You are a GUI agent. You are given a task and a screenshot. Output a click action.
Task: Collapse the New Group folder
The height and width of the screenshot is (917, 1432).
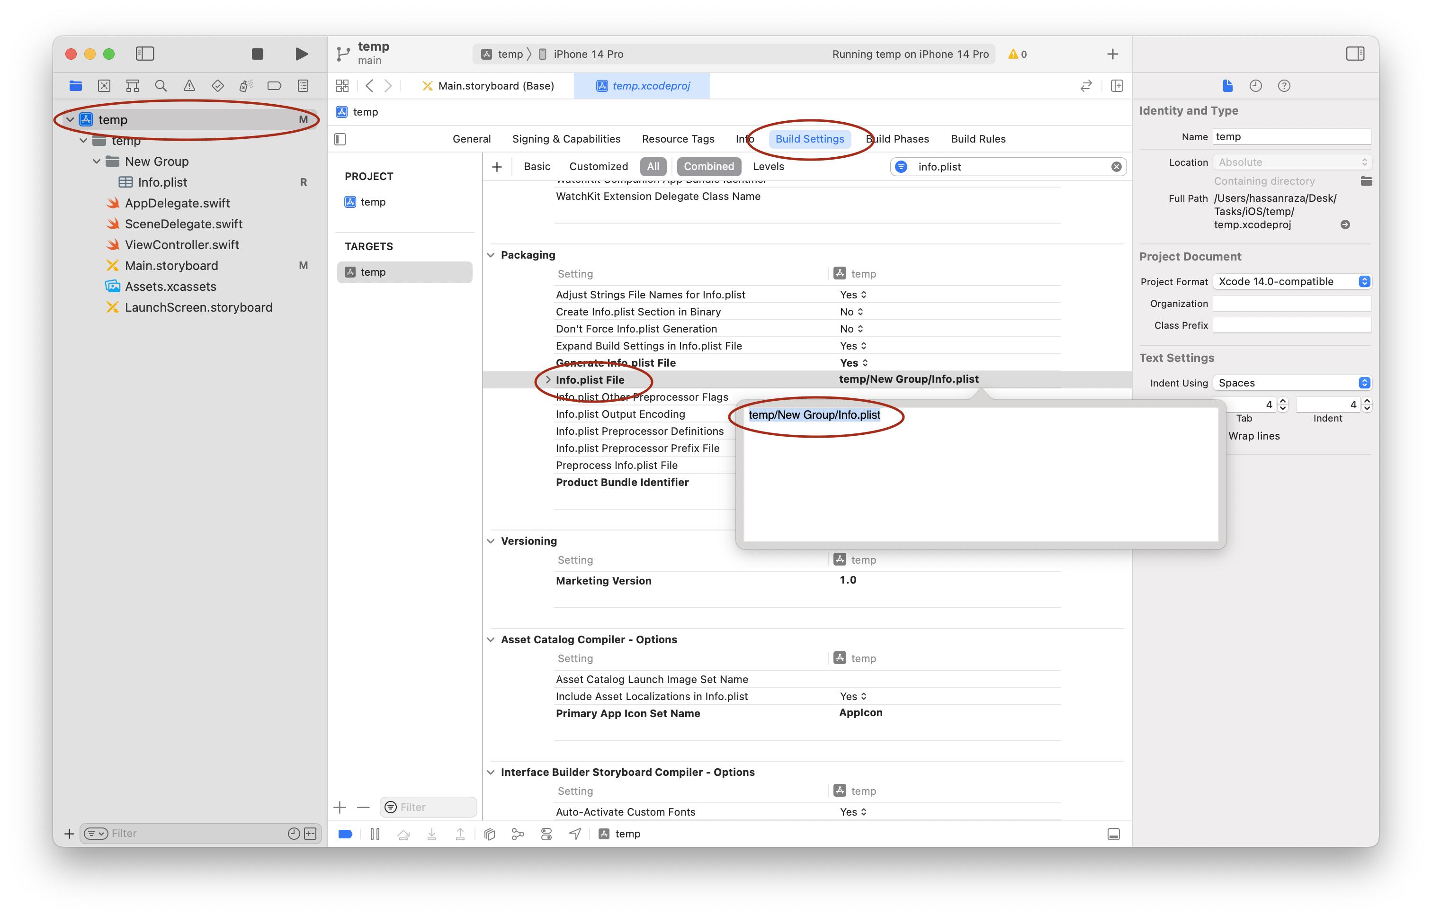pos(97,162)
